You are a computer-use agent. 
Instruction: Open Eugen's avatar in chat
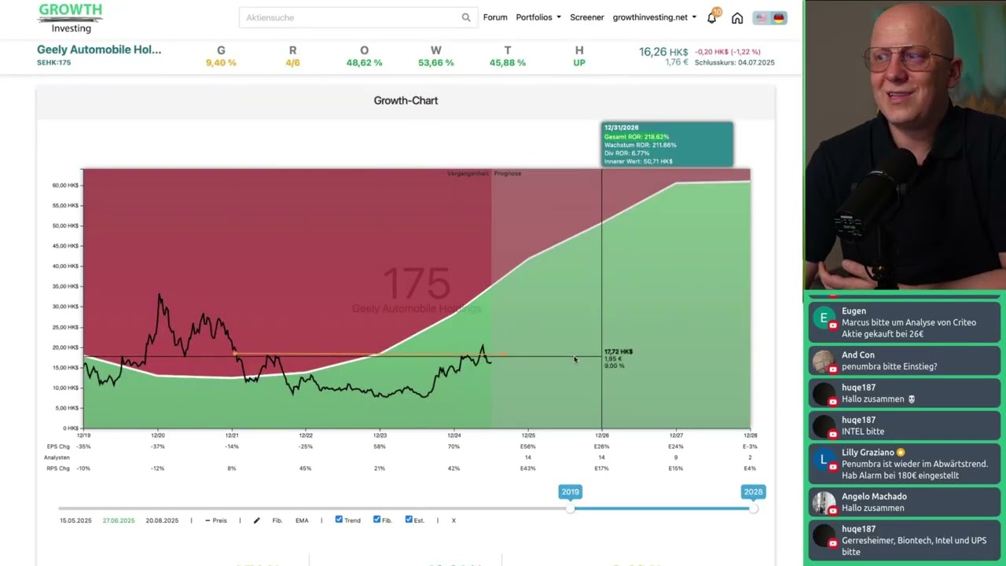tap(824, 318)
